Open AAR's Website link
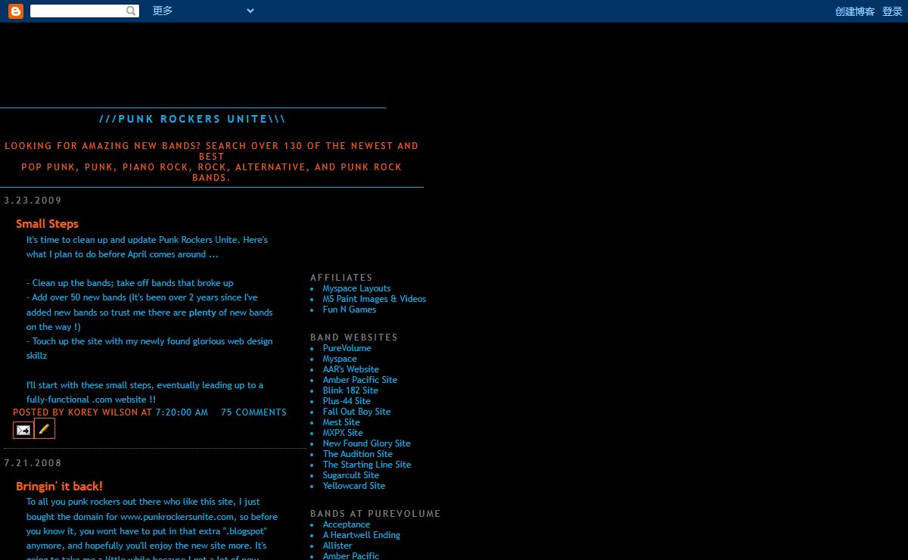Screen dimensions: 908x560 [351, 369]
